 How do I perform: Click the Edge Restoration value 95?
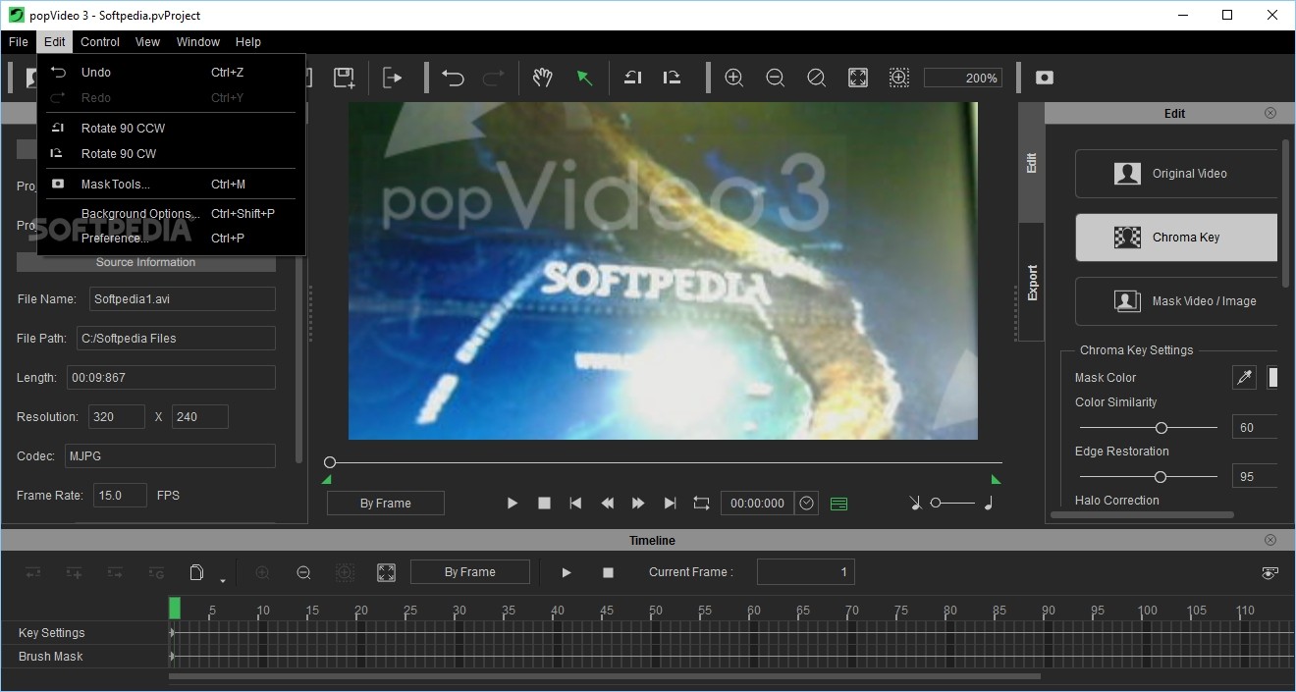(1255, 477)
